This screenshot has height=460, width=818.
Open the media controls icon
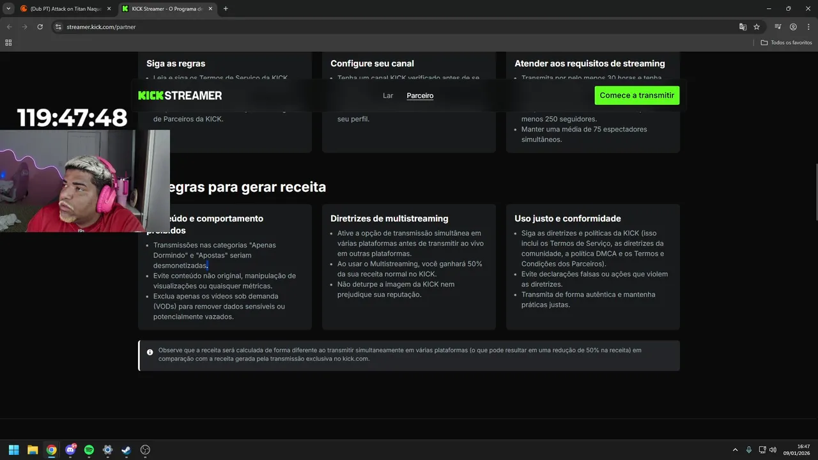778,27
